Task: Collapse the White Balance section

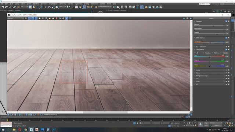Action: click(194, 38)
